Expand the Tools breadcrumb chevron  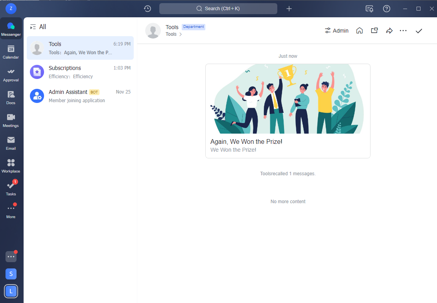pyautogui.click(x=181, y=35)
